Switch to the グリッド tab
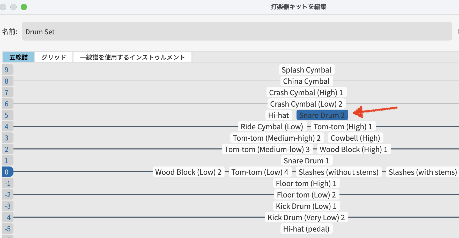The image size is (459, 238). [x=54, y=57]
